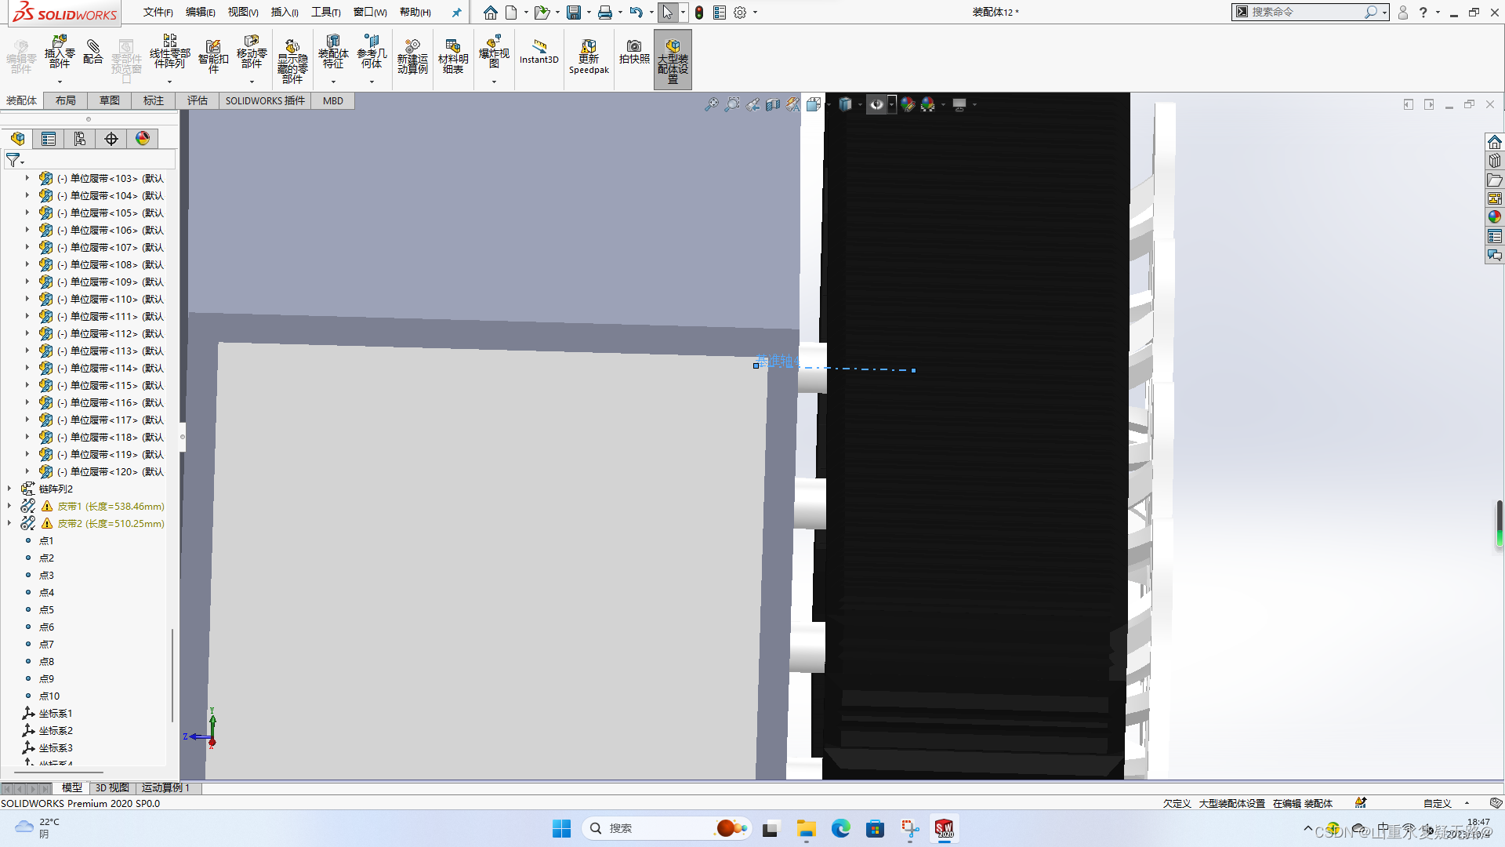1505x847 pixels.
Task: Click Zoom to Area icon in view toolbar
Action: pos(732,104)
